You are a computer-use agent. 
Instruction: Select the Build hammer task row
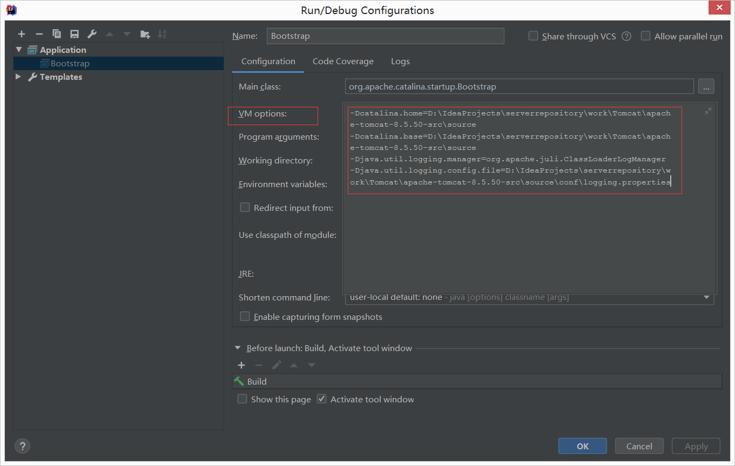click(x=477, y=381)
